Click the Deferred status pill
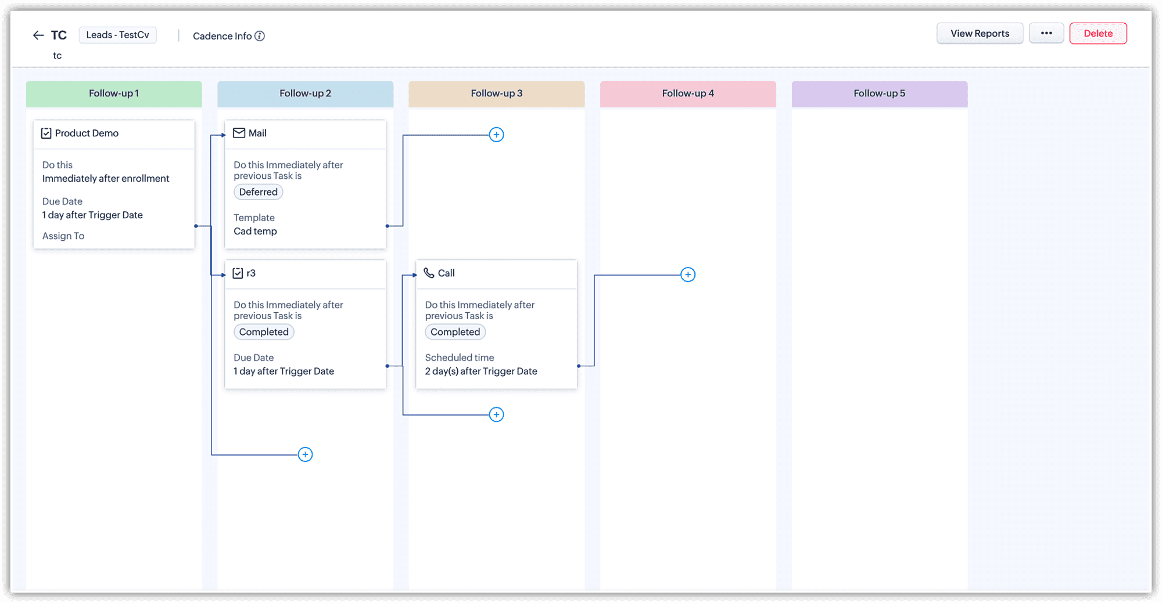The image size is (1162, 603). [x=259, y=192]
